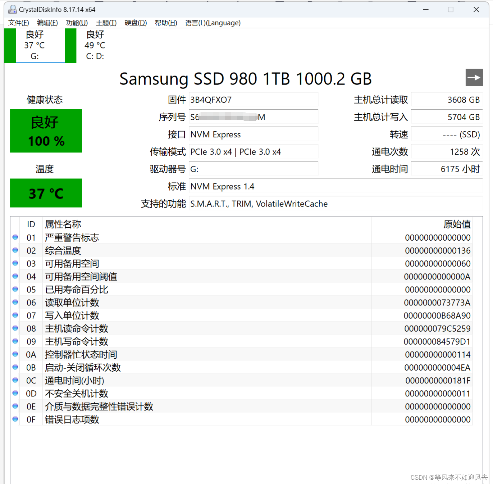This screenshot has height=484, width=493.
Task: Click the green 37 °C temperature button
Action: tap(46, 193)
